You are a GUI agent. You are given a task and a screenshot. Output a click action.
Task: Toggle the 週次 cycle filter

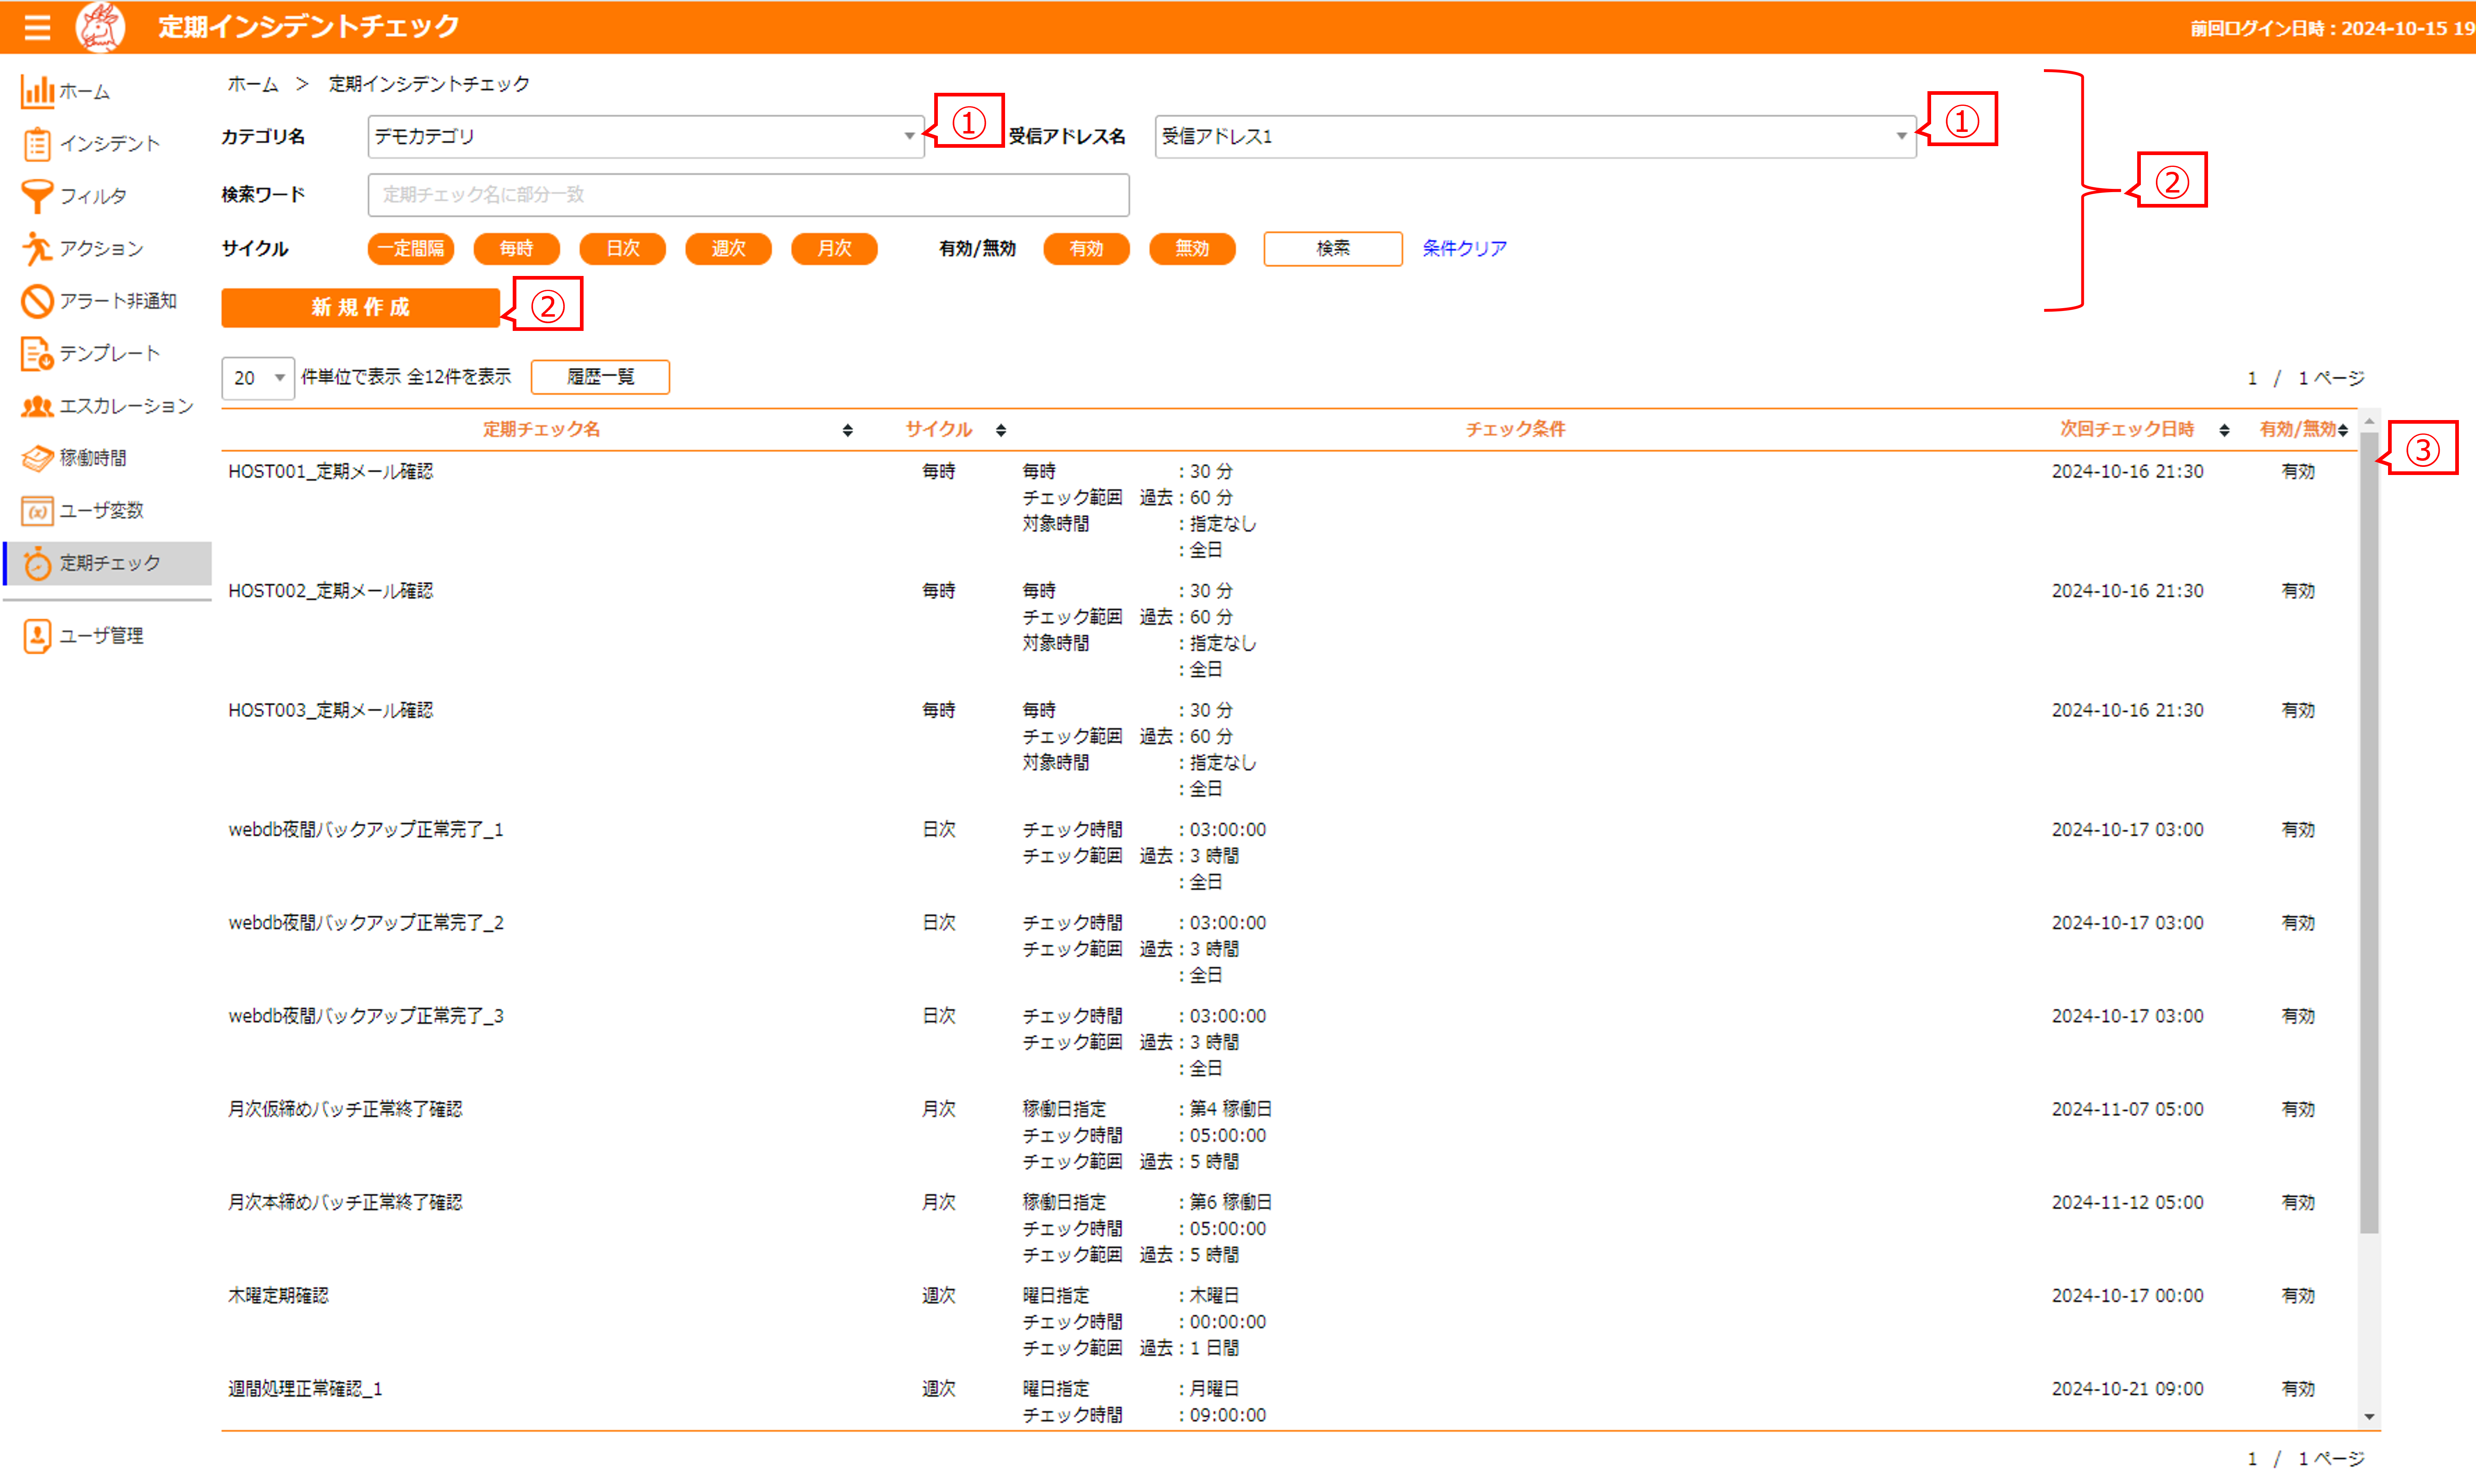(x=728, y=249)
